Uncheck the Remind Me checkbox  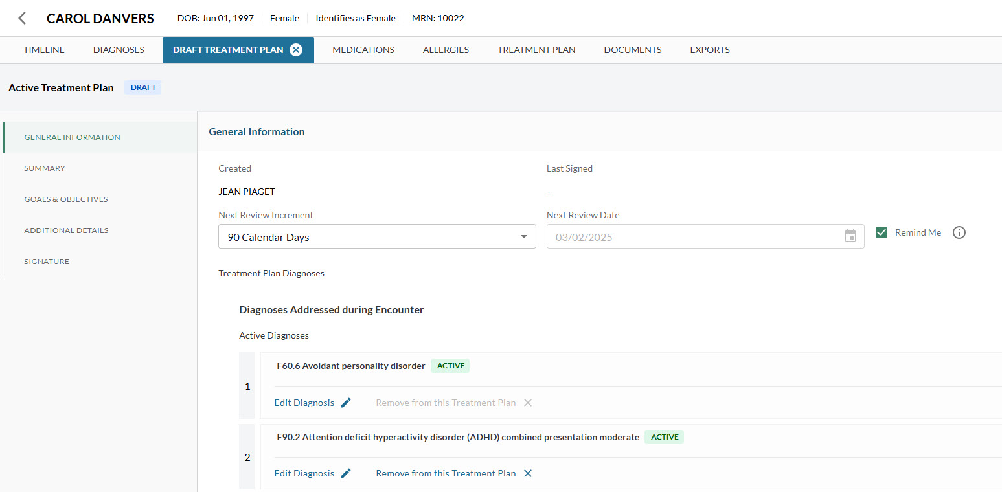point(882,232)
